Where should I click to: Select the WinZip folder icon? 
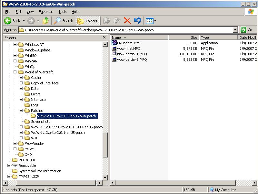21,67
